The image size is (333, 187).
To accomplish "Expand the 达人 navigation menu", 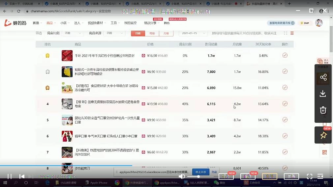I will tap(78, 23).
